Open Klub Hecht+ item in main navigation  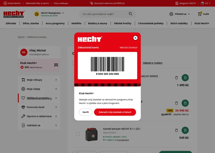(x=202, y=23)
